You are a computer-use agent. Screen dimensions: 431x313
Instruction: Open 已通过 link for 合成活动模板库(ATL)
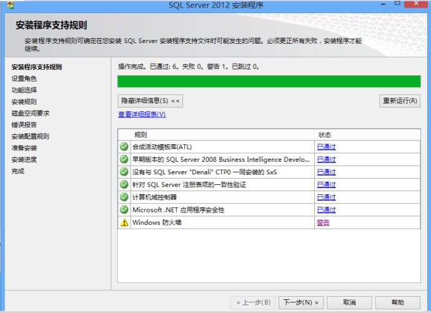(x=326, y=147)
